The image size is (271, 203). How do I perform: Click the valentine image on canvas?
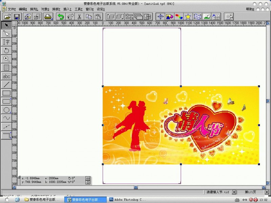point(181,125)
